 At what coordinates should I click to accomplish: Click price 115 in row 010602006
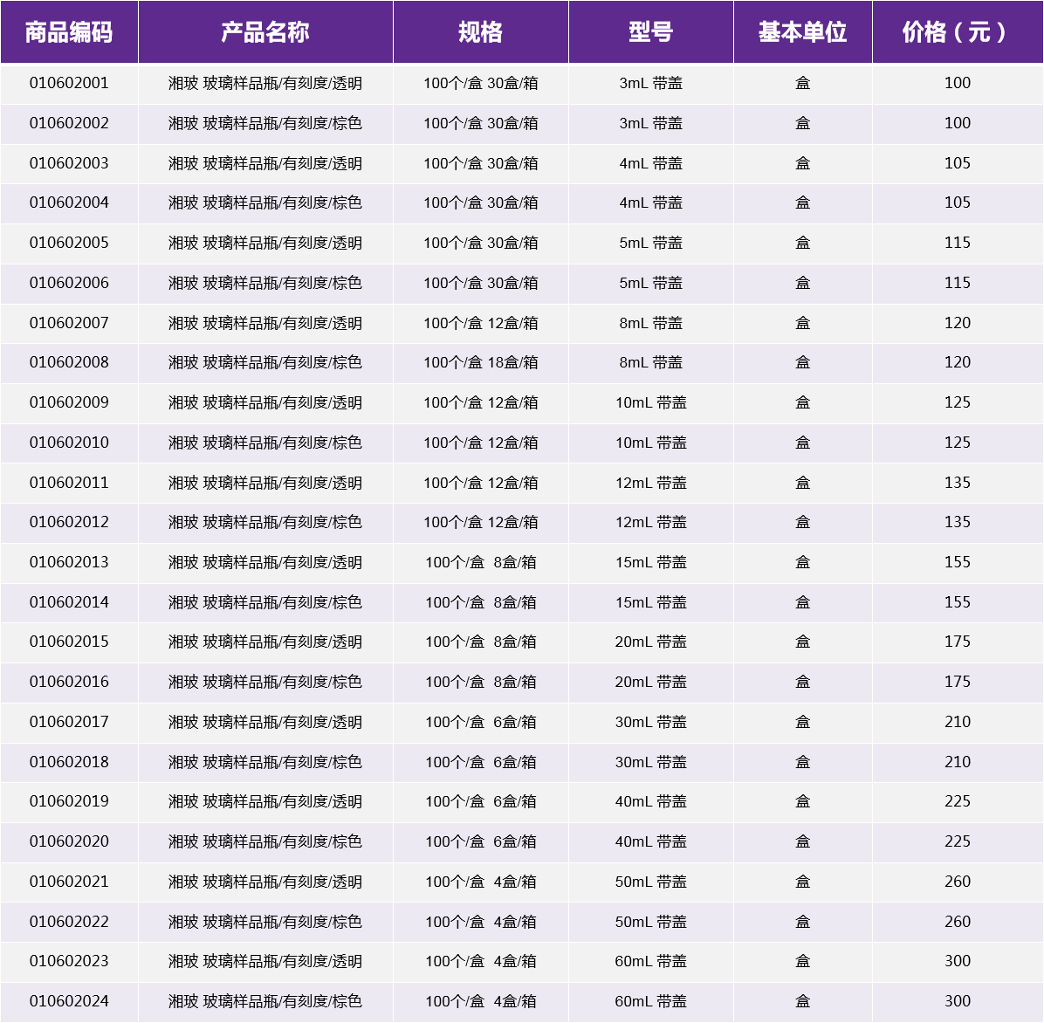(x=958, y=282)
